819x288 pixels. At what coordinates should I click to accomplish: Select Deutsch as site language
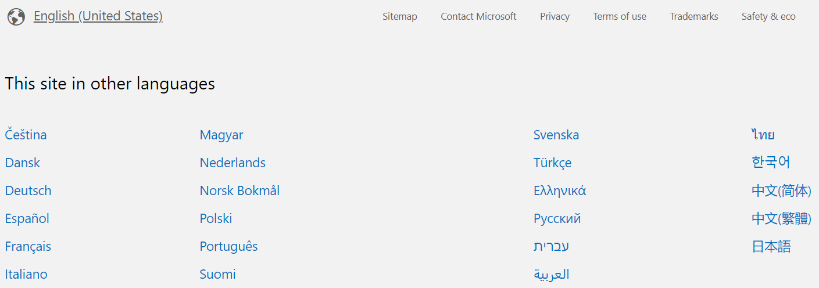pyautogui.click(x=28, y=190)
